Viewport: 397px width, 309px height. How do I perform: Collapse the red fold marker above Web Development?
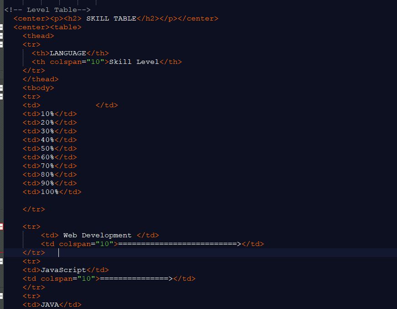[1, 226]
